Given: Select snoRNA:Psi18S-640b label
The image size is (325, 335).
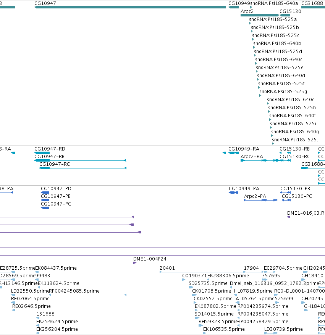Looking at the screenshot, I should coord(277,44).
